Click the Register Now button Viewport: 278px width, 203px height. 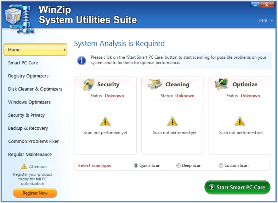tap(35, 193)
